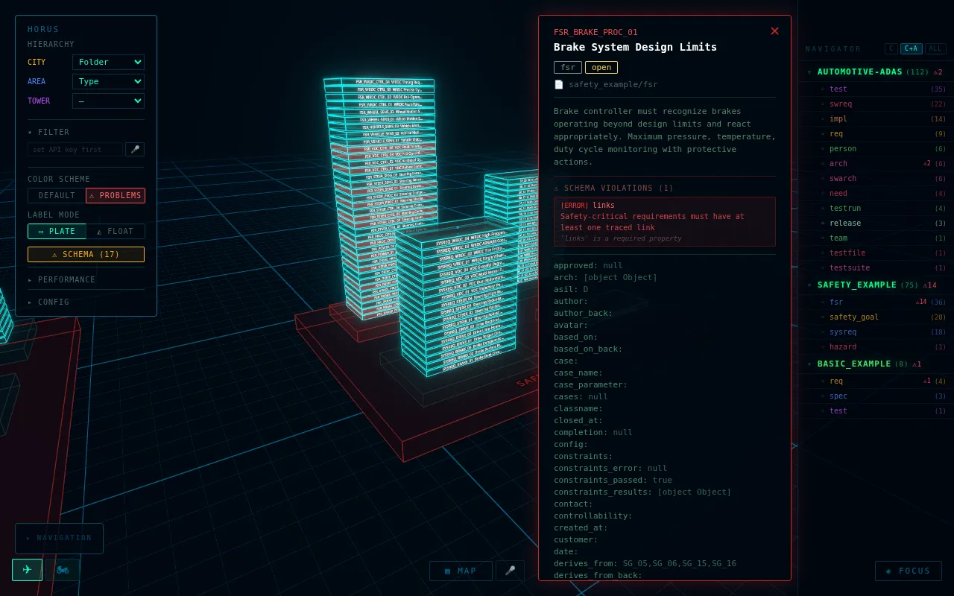Select the swreq row in navigator
The width and height of the screenshot is (954, 596).
(x=876, y=104)
